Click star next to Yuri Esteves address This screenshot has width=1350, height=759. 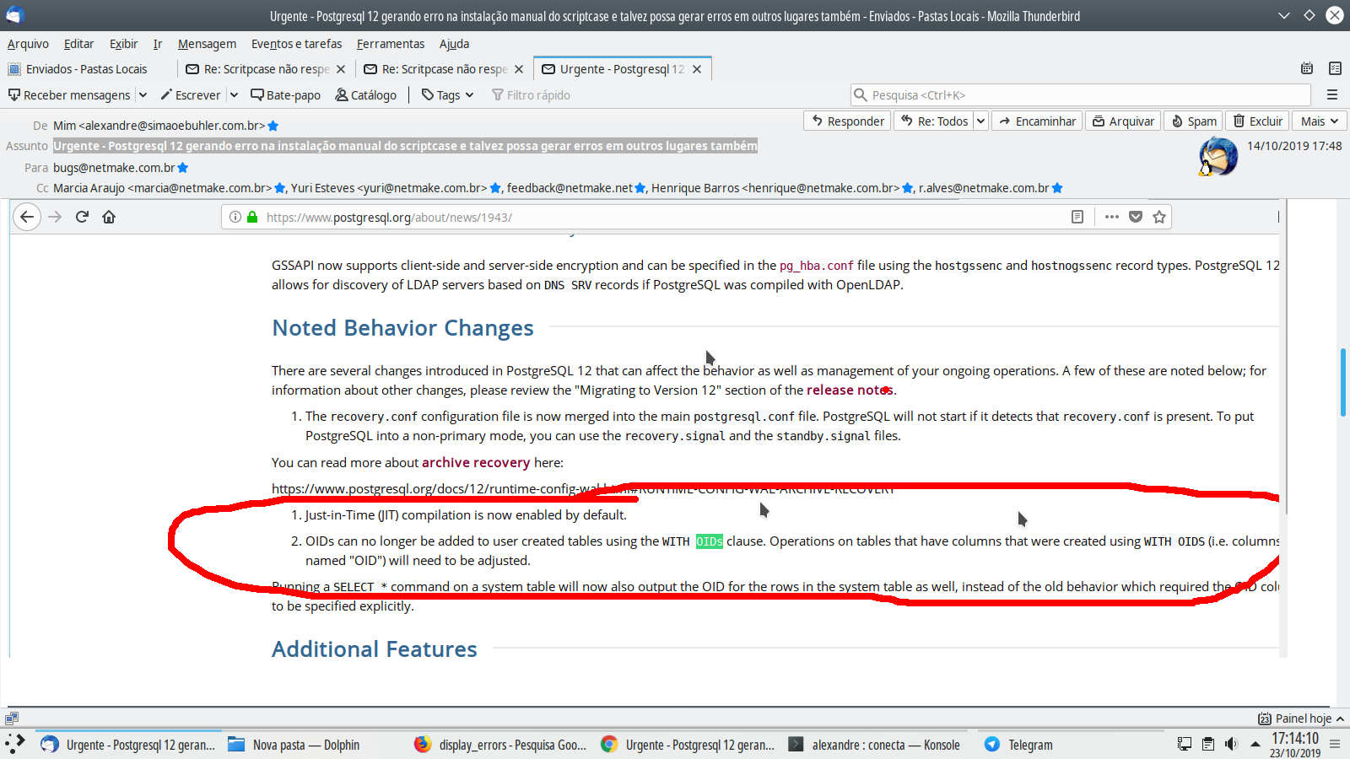click(x=495, y=188)
